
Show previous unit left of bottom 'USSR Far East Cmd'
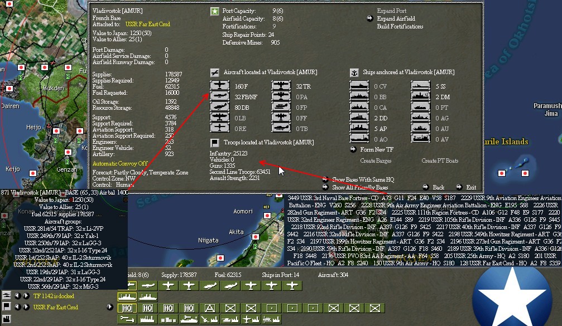pyautogui.click(x=17, y=307)
